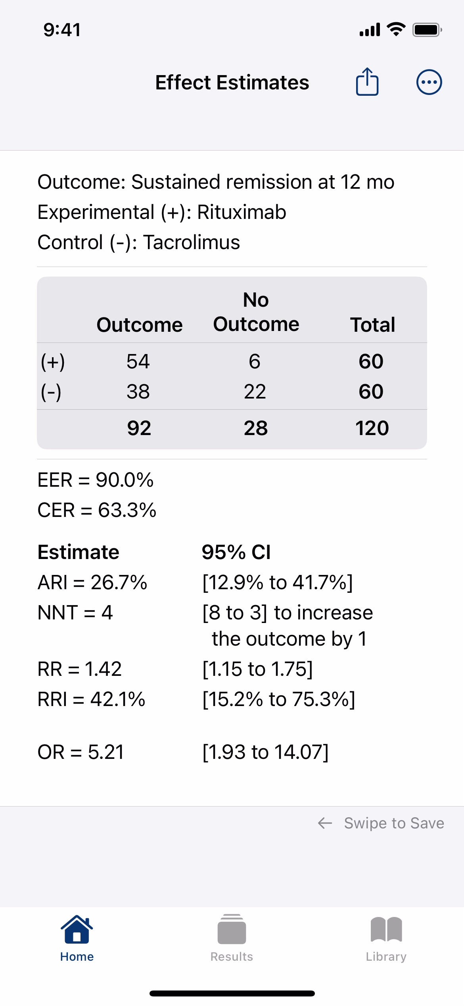This screenshot has width=464, height=1006.
Task: Tap the Experimental (+): Rituximab line
Action: click(x=162, y=212)
